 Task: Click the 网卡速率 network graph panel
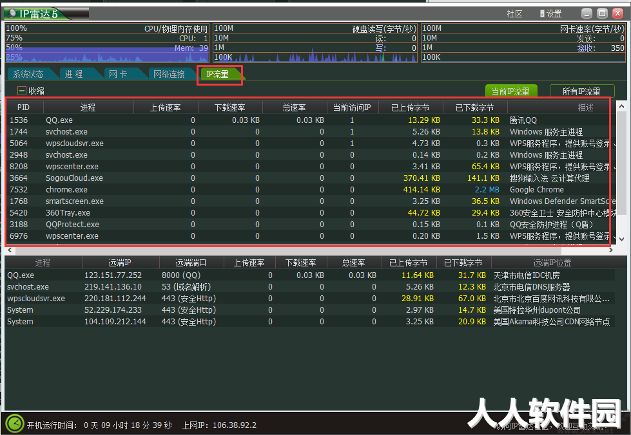523,42
